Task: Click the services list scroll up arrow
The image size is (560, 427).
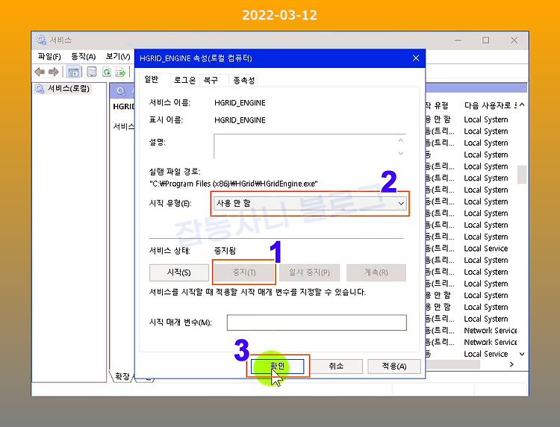Action: [522, 105]
